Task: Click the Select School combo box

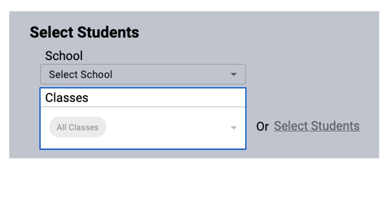Action: [143, 74]
